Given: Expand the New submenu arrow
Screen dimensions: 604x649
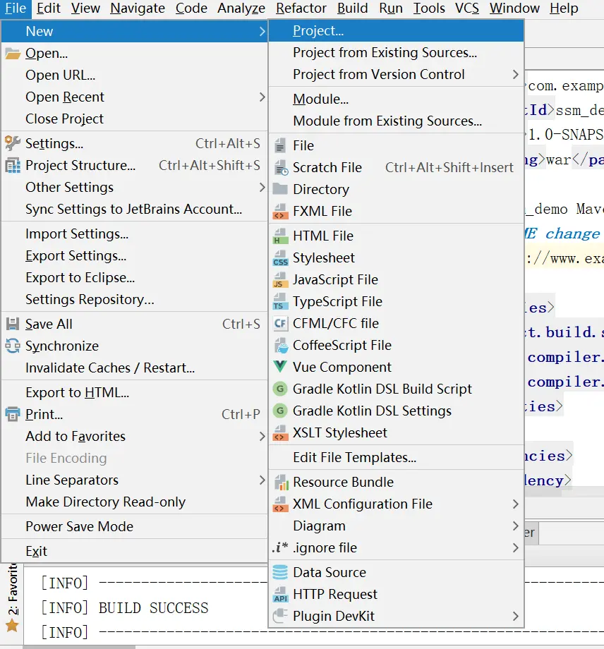Looking at the screenshot, I should tap(262, 32).
